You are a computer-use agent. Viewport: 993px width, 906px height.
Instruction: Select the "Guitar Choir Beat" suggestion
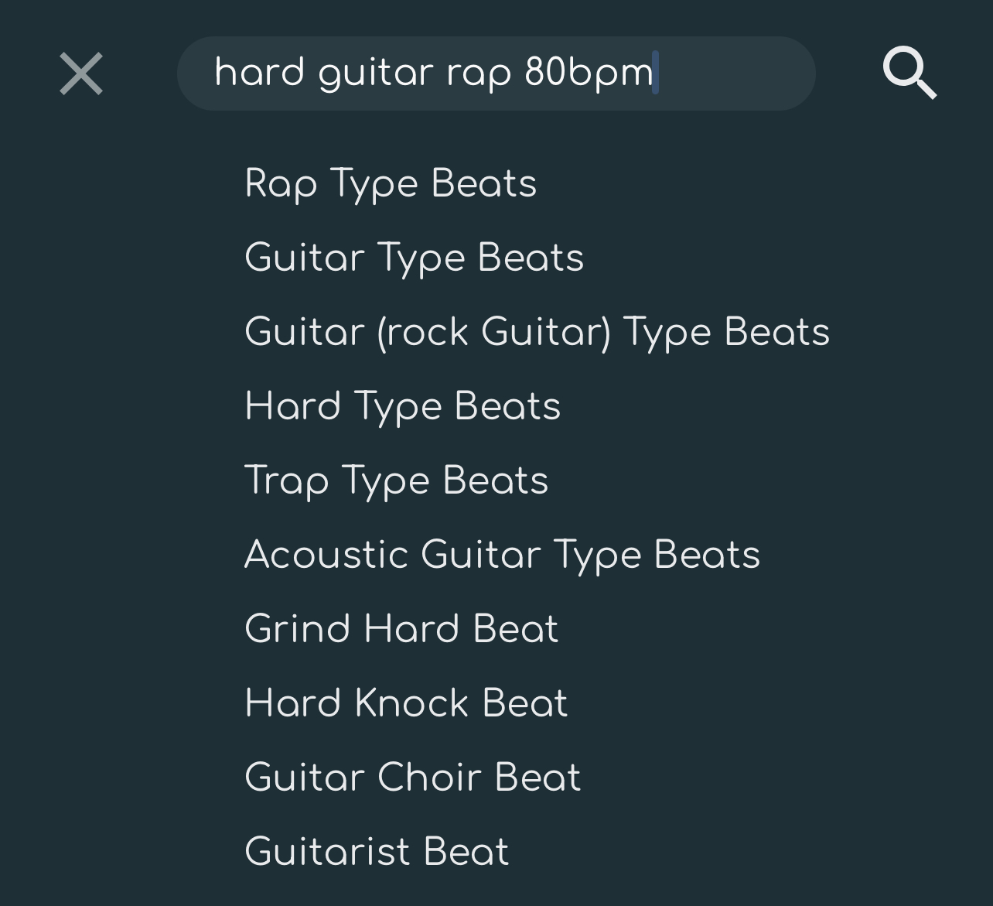(x=412, y=778)
